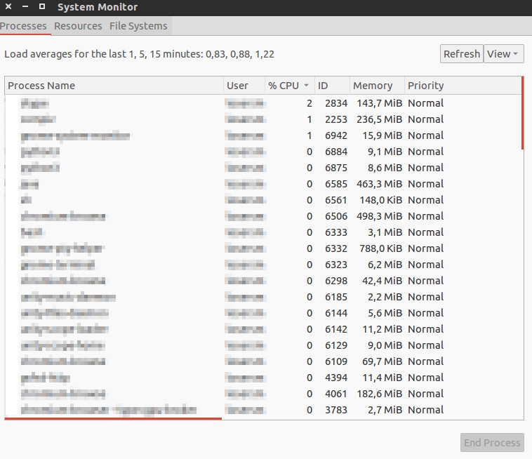Open the File Systems tab
This screenshot has height=459, width=532.
(138, 26)
